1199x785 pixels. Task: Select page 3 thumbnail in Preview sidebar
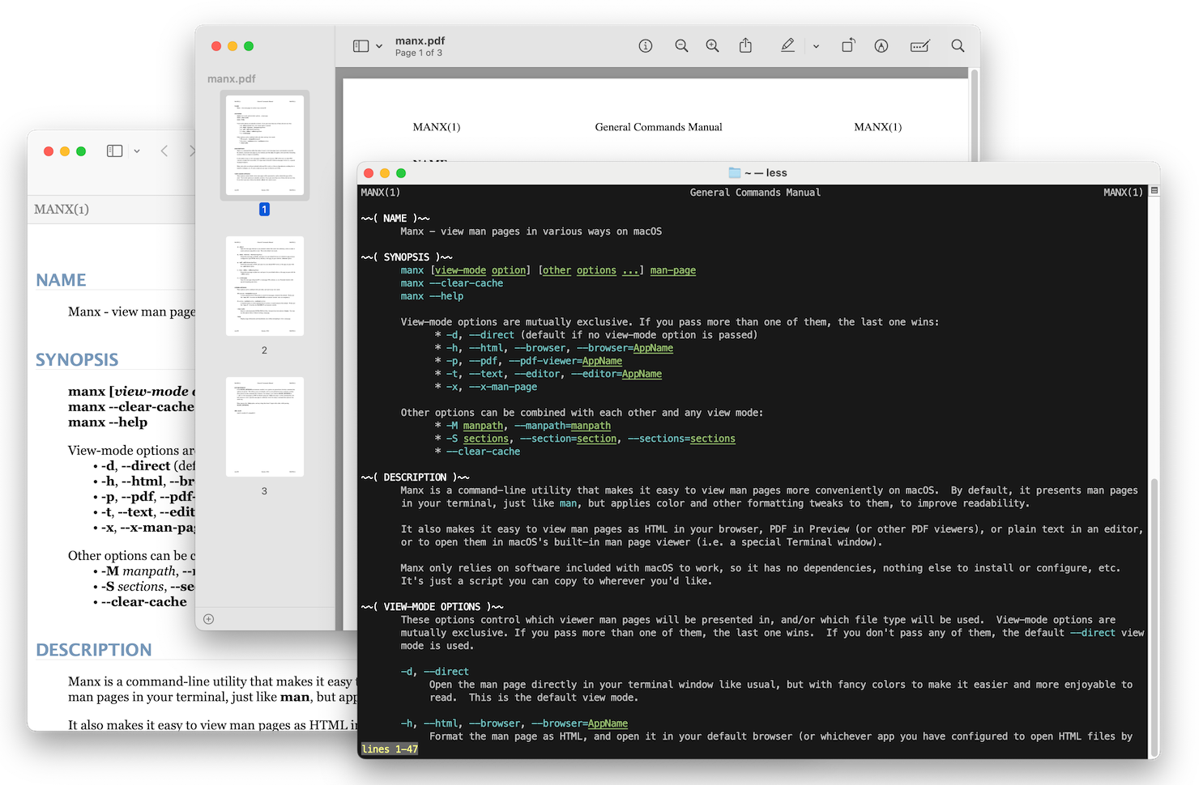[x=265, y=427]
